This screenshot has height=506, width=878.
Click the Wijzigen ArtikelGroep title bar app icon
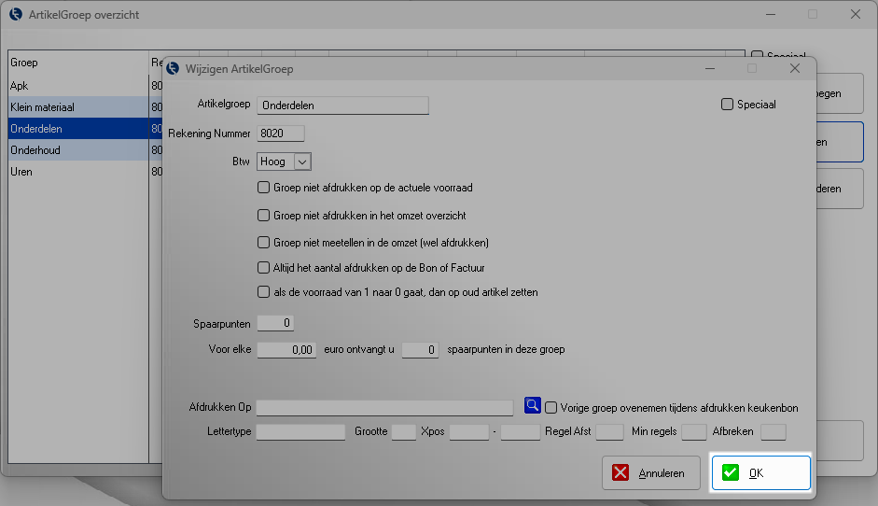coord(173,68)
